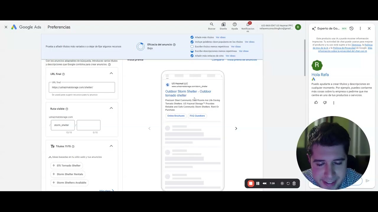Add the Ef5 Tornado Shelter title idea

[66, 165]
